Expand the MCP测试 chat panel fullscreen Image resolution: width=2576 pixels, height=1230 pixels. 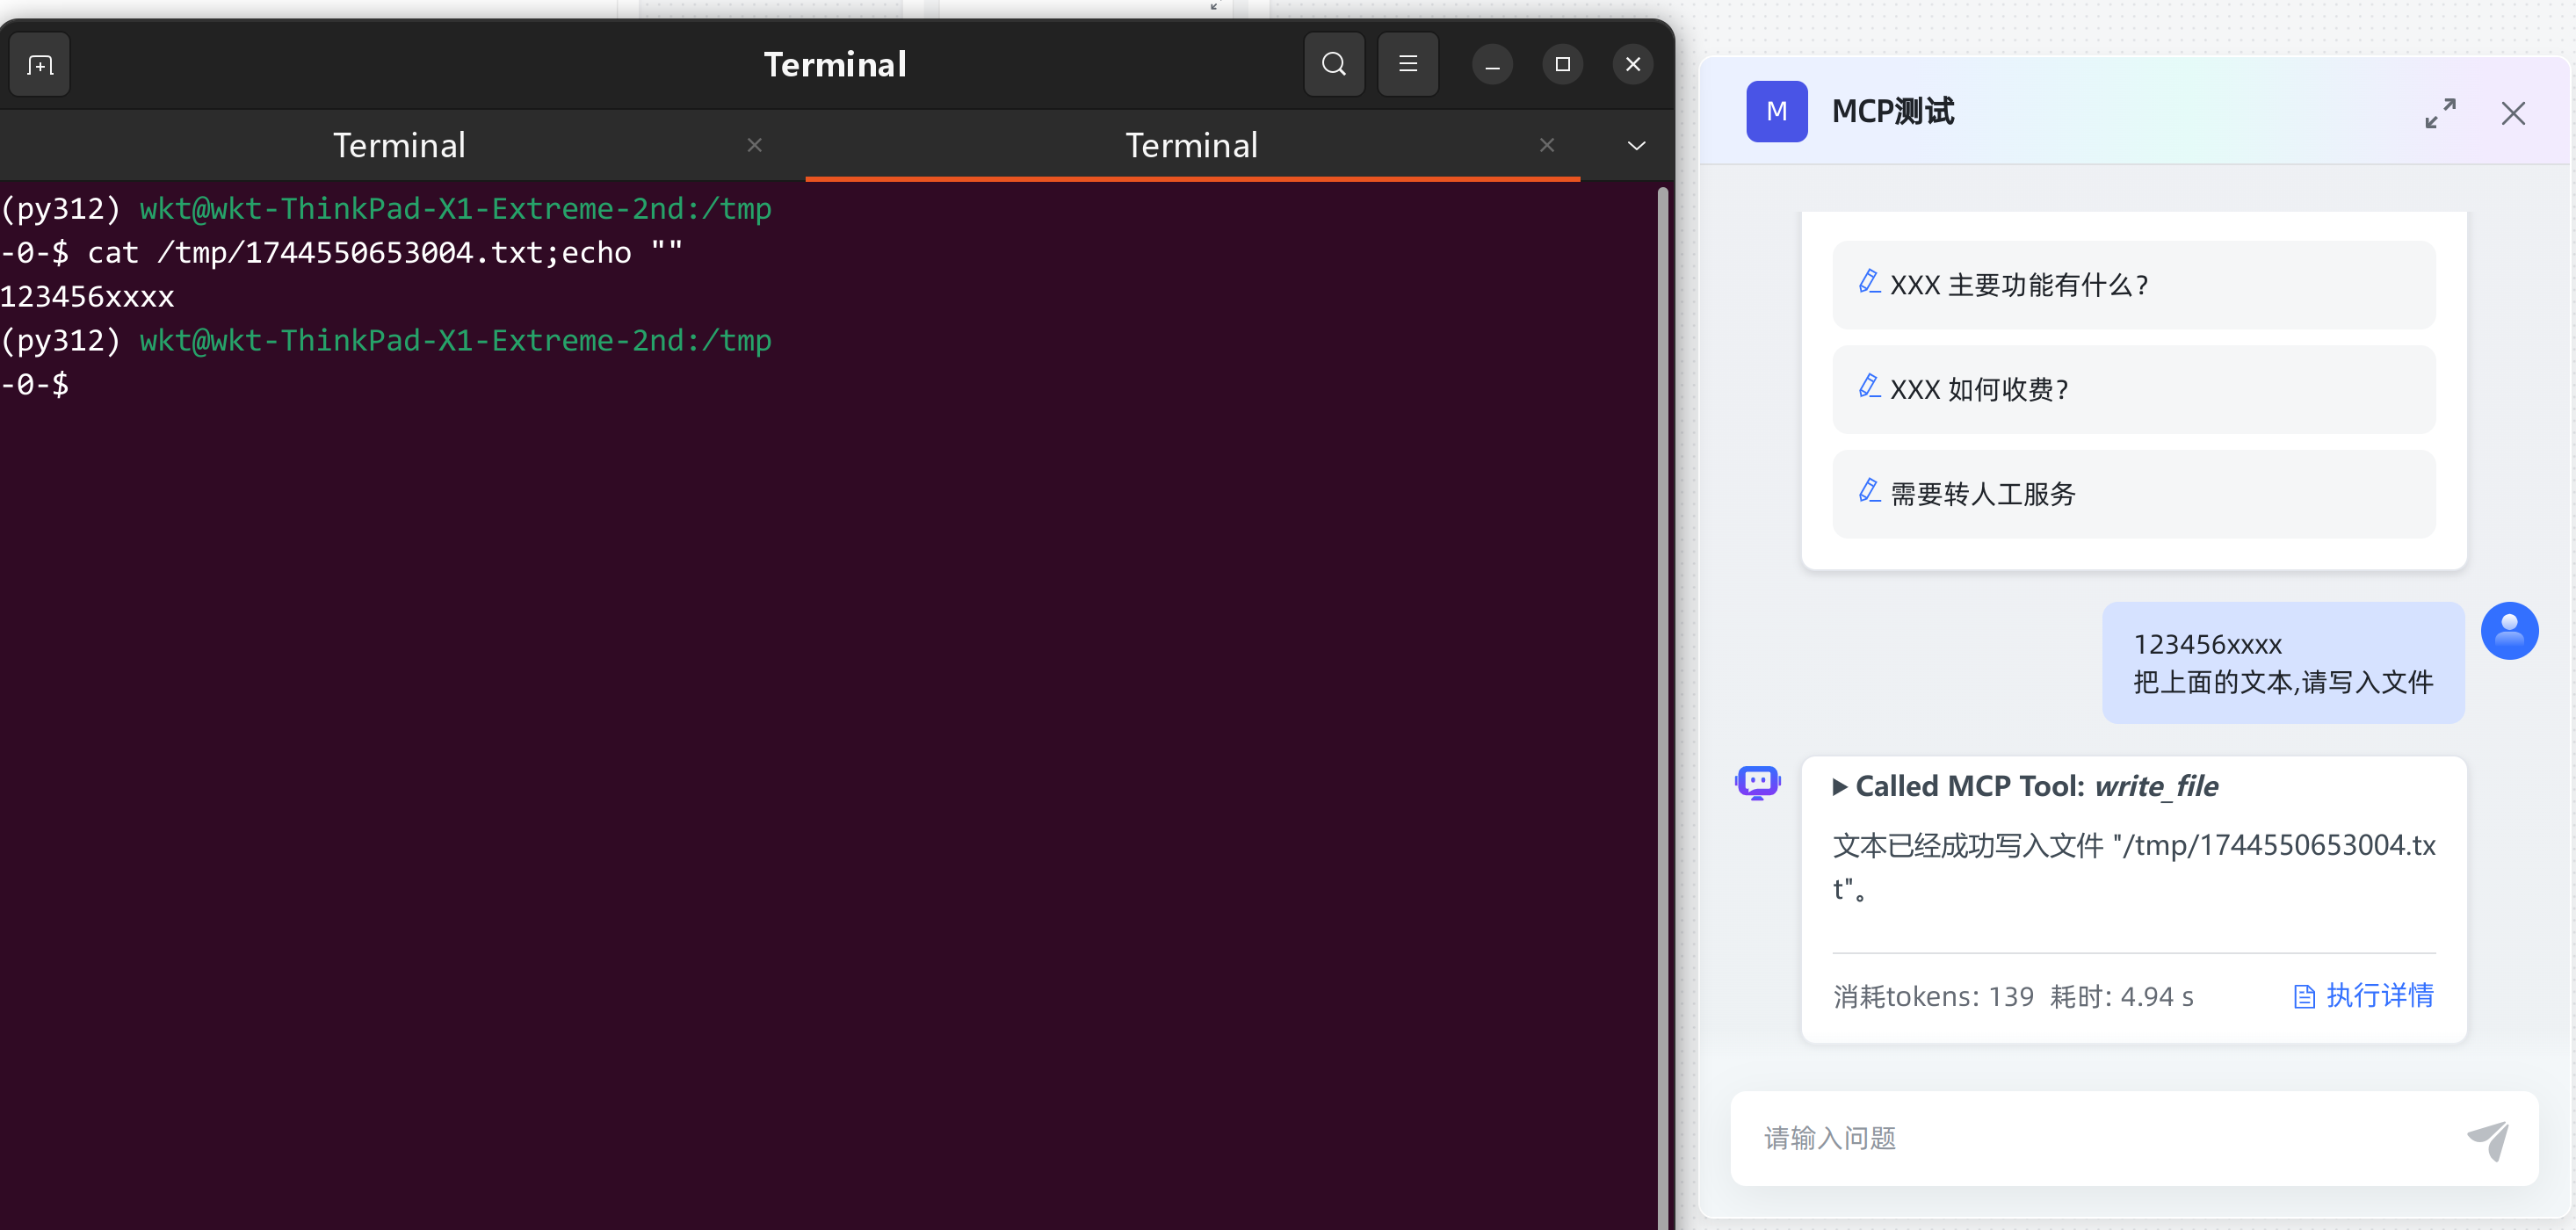[x=2440, y=113]
